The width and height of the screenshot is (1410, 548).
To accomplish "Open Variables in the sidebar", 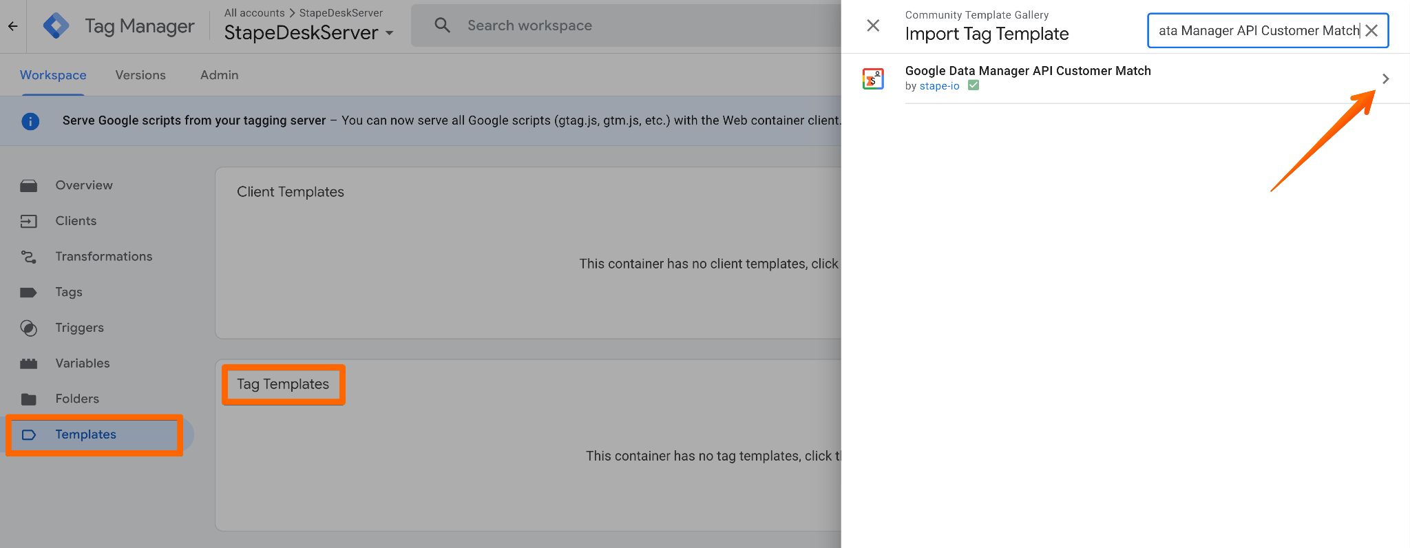I will pyautogui.click(x=83, y=363).
